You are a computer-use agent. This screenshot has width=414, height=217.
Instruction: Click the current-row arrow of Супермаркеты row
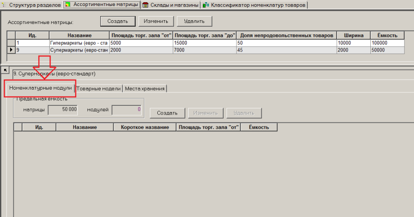point(11,50)
